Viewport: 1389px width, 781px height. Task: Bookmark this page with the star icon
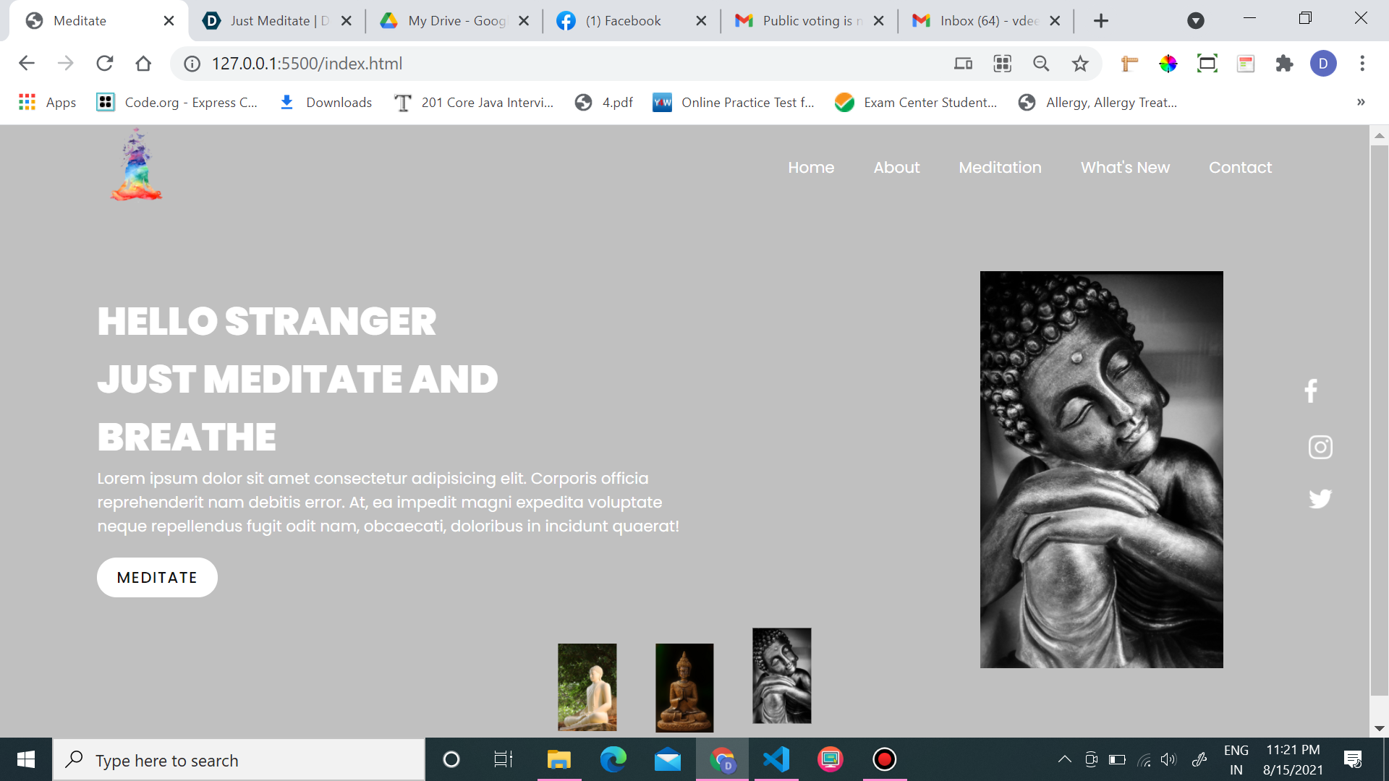point(1080,64)
